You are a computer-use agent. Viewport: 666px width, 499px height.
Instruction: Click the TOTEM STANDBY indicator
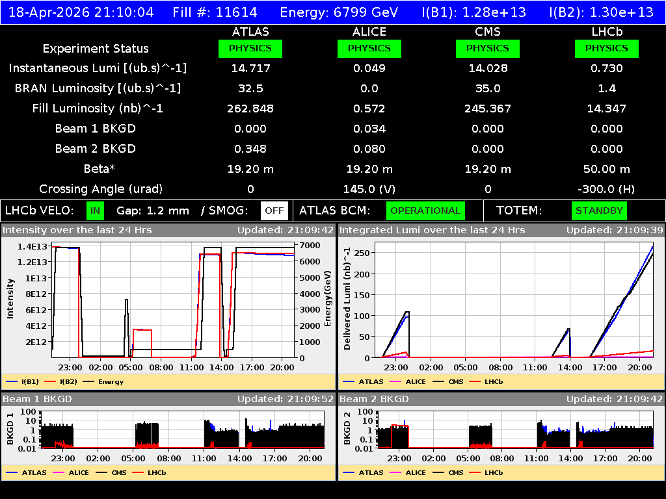tap(600, 211)
